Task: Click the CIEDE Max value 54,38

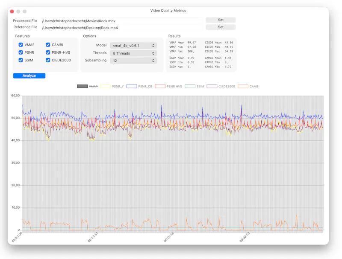Action: 229,51
